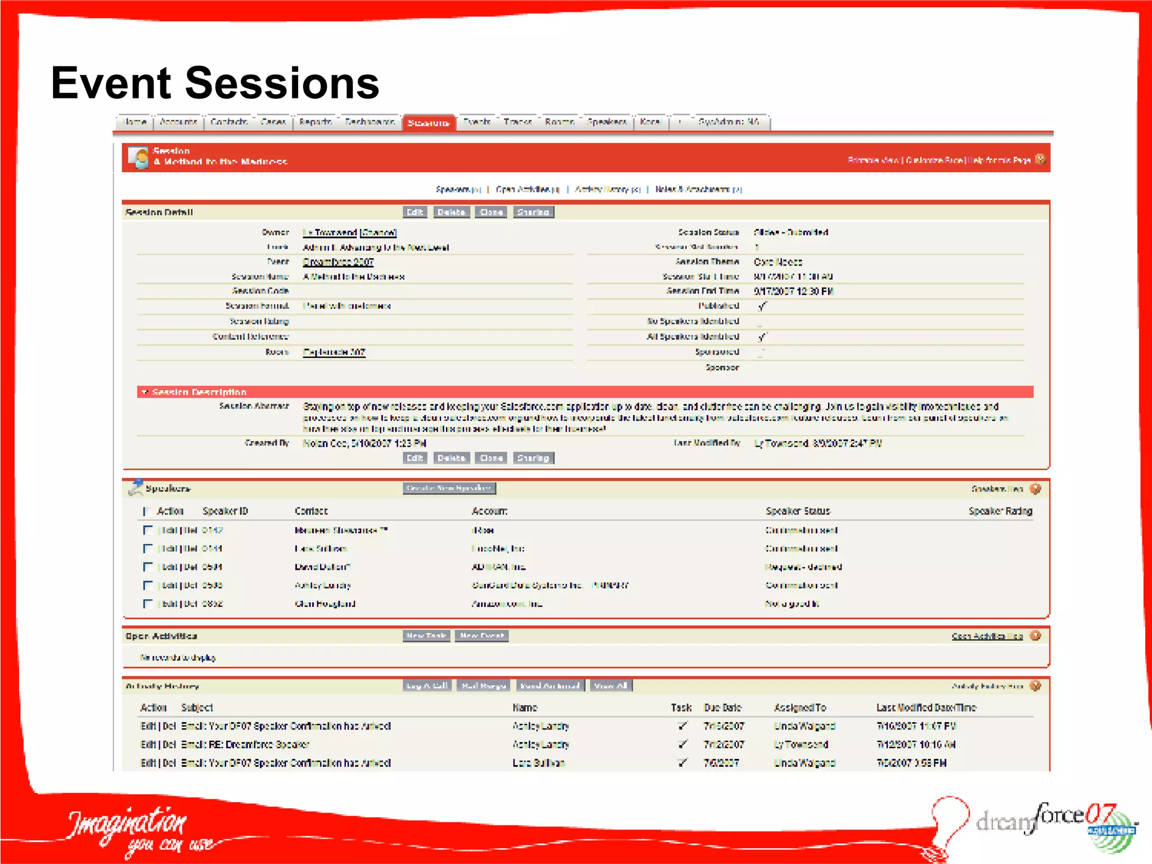Viewport: 1152px width, 864px height.
Task: Click the All Speakers Identified checkmark
Action: coord(762,336)
